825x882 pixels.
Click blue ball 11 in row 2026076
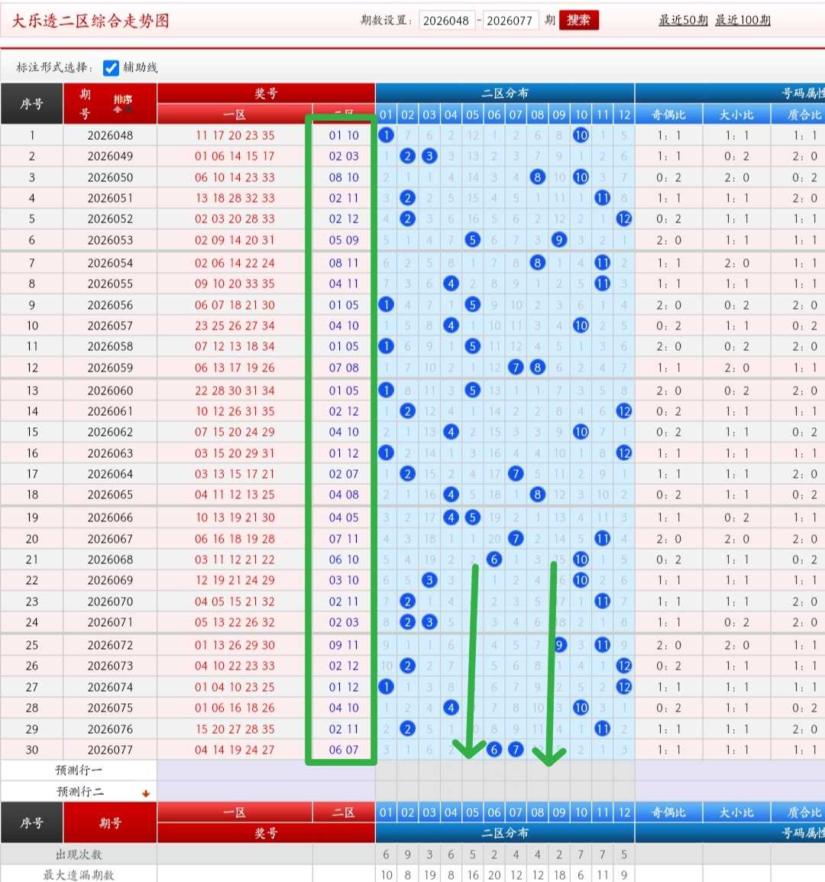(602, 728)
